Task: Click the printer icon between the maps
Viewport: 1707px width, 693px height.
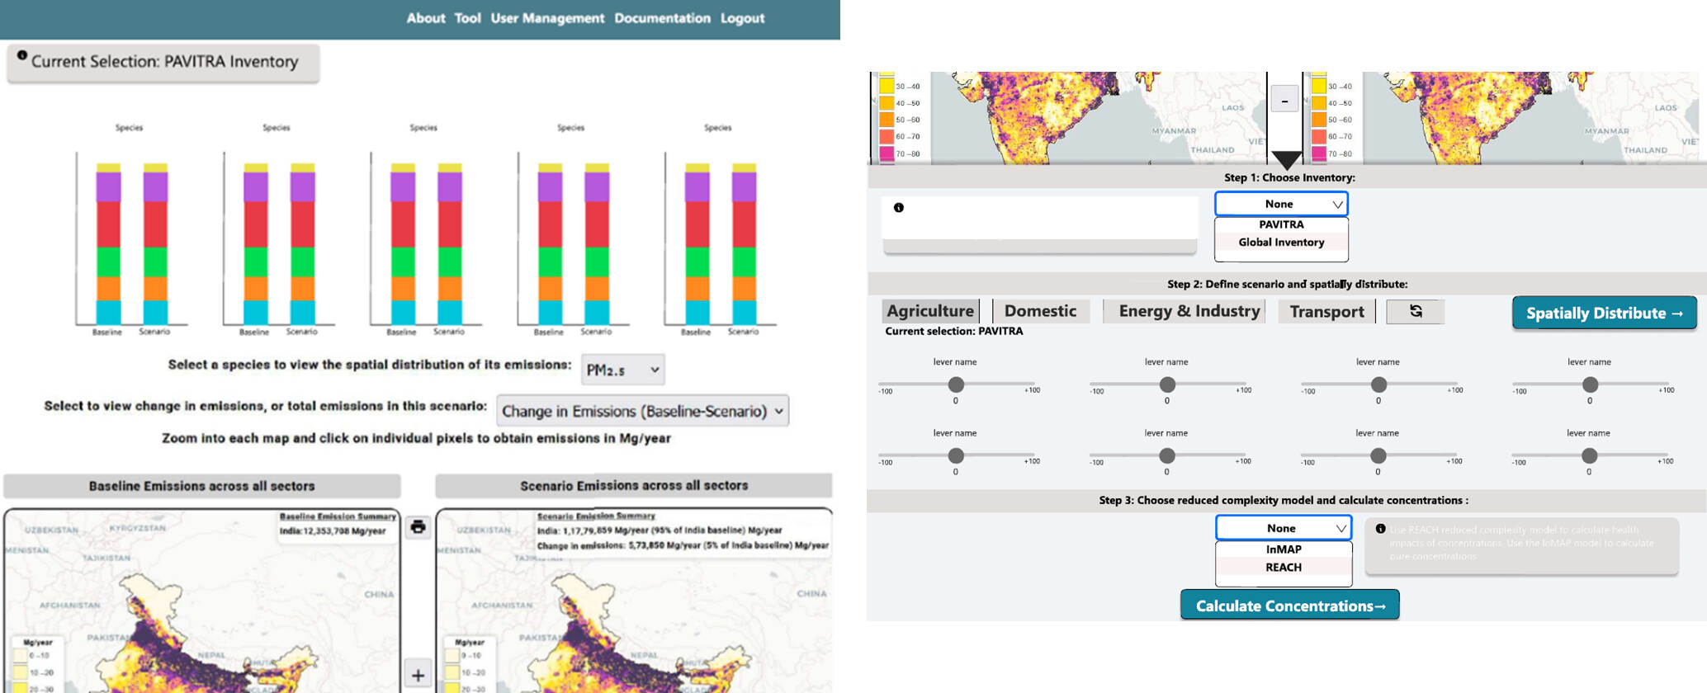Action: coord(418,527)
